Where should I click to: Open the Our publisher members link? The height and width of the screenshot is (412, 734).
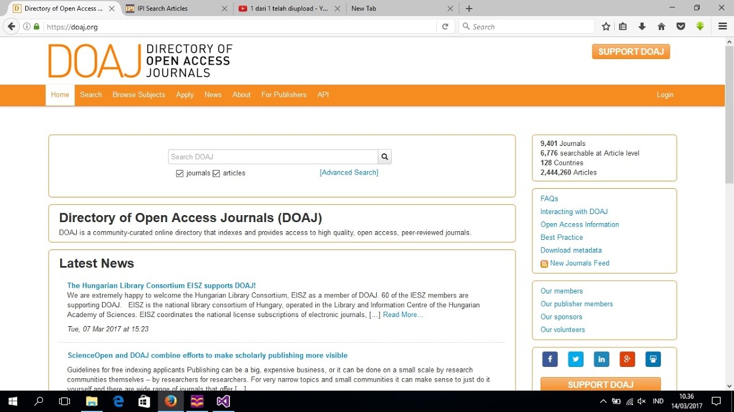(577, 304)
